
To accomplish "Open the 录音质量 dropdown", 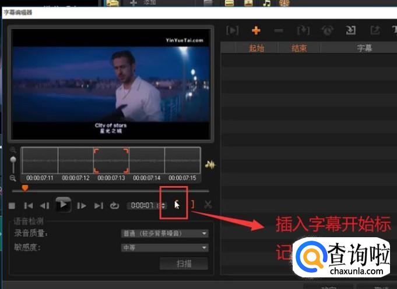I will (164, 234).
